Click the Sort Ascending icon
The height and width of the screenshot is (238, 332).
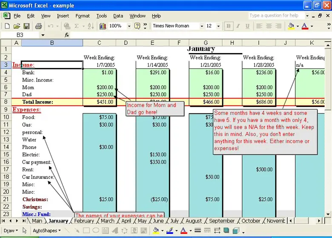pos(90,26)
